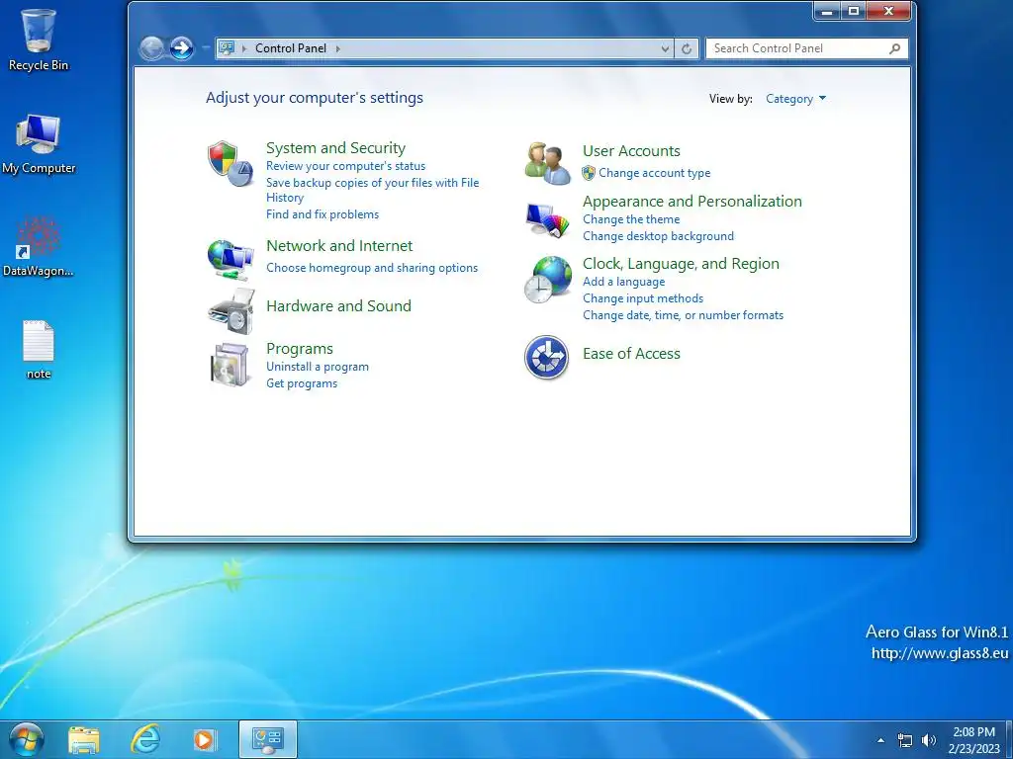Open the Programs disc box icon
This screenshot has width=1013, height=759.
pyautogui.click(x=230, y=365)
